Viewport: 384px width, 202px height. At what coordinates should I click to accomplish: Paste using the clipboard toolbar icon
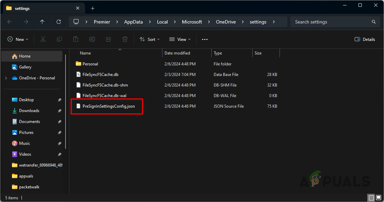[75, 39]
